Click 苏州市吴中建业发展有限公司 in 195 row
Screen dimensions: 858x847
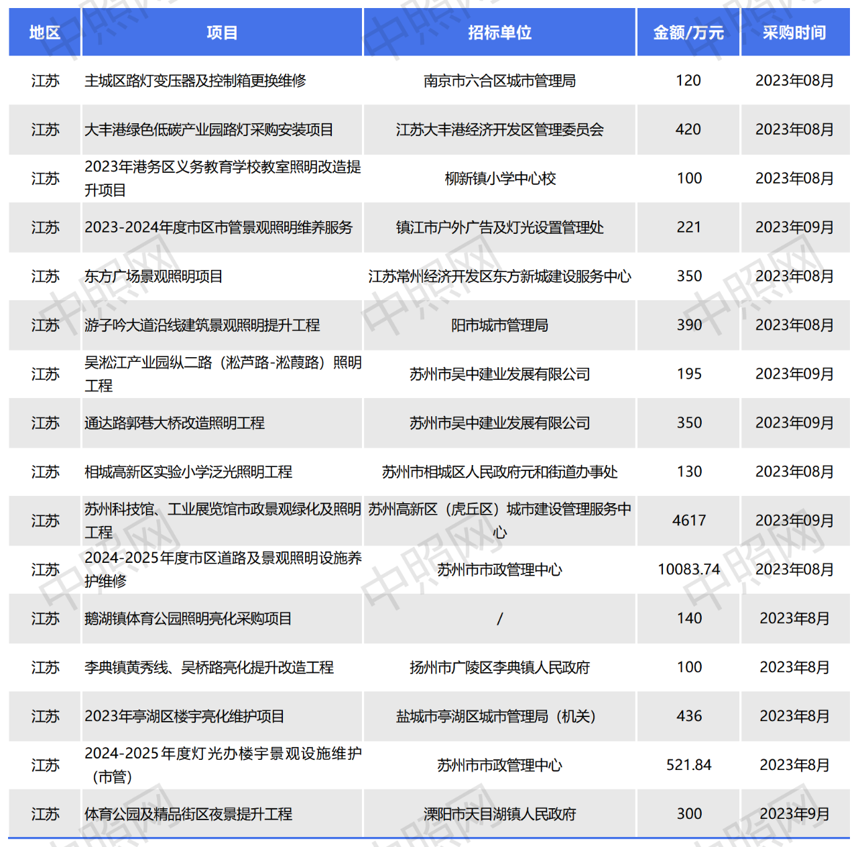pyautogui.click(x=499, y=374)
